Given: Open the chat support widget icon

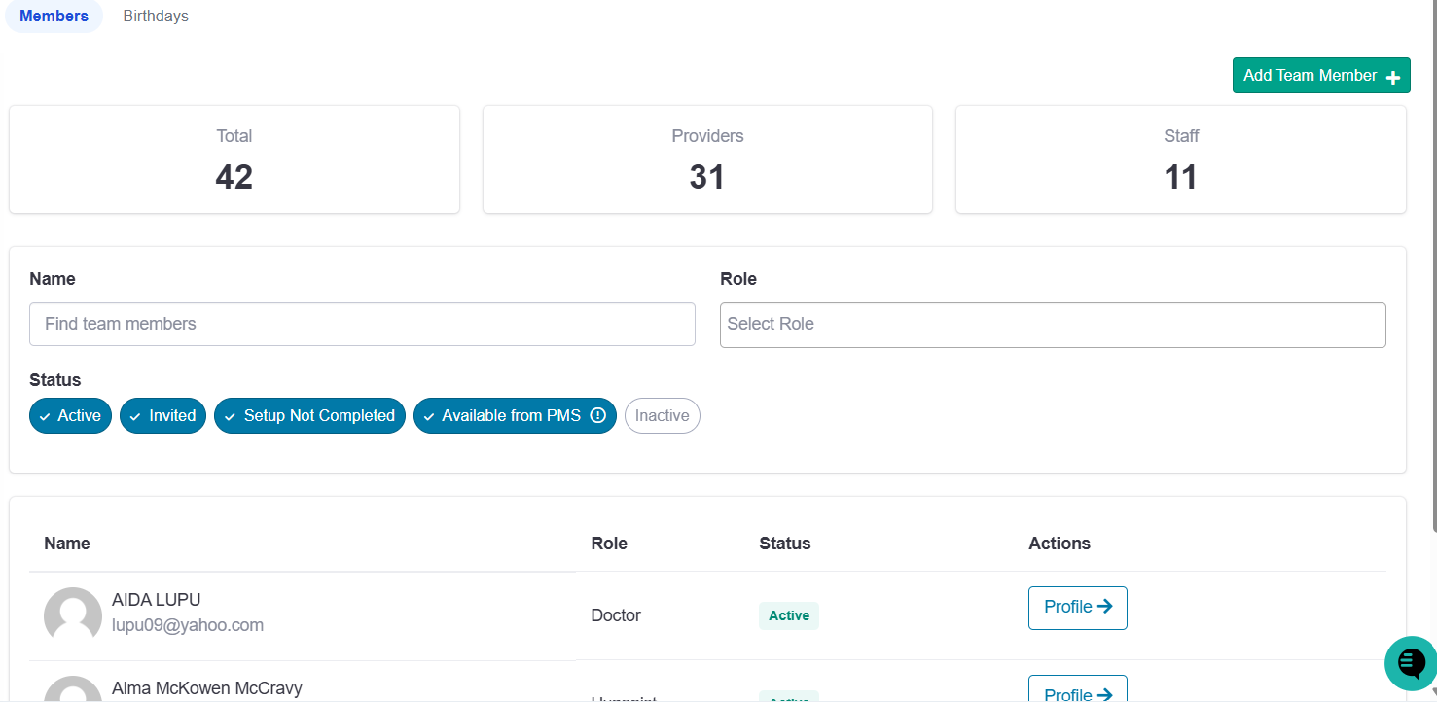Looking at the screenshot, I should point(1411,663).
